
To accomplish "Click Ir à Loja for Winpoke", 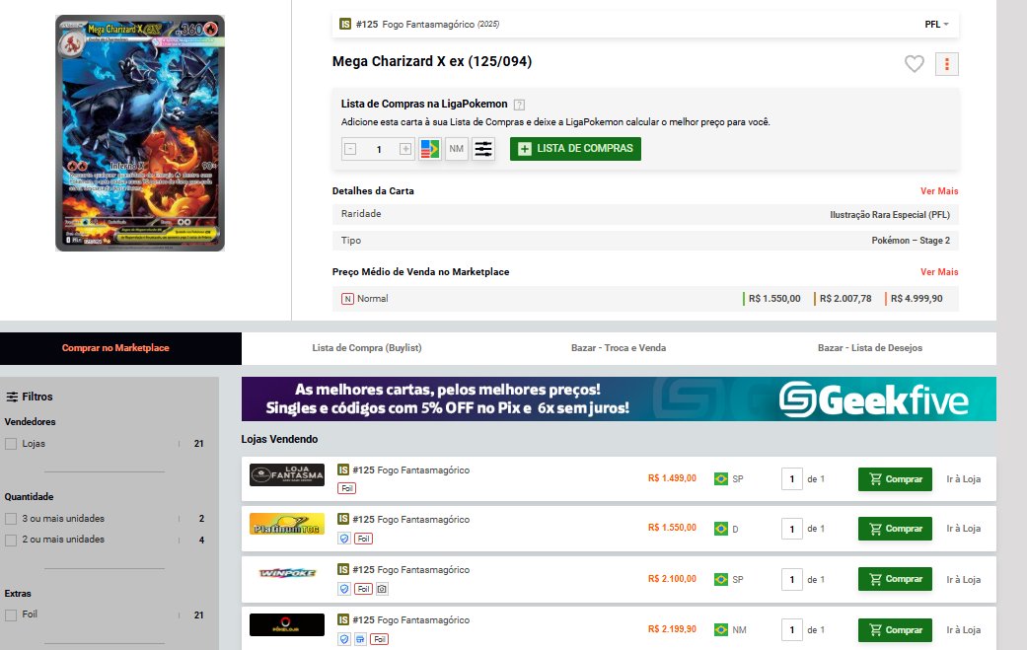I will (x=964, y=579).
